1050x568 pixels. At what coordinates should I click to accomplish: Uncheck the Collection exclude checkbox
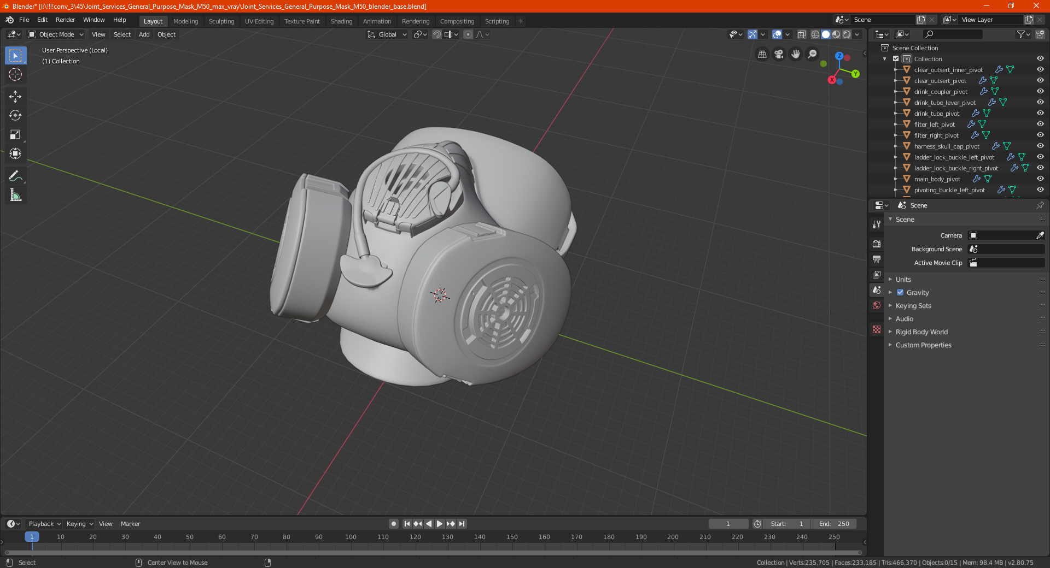point(896,59)
